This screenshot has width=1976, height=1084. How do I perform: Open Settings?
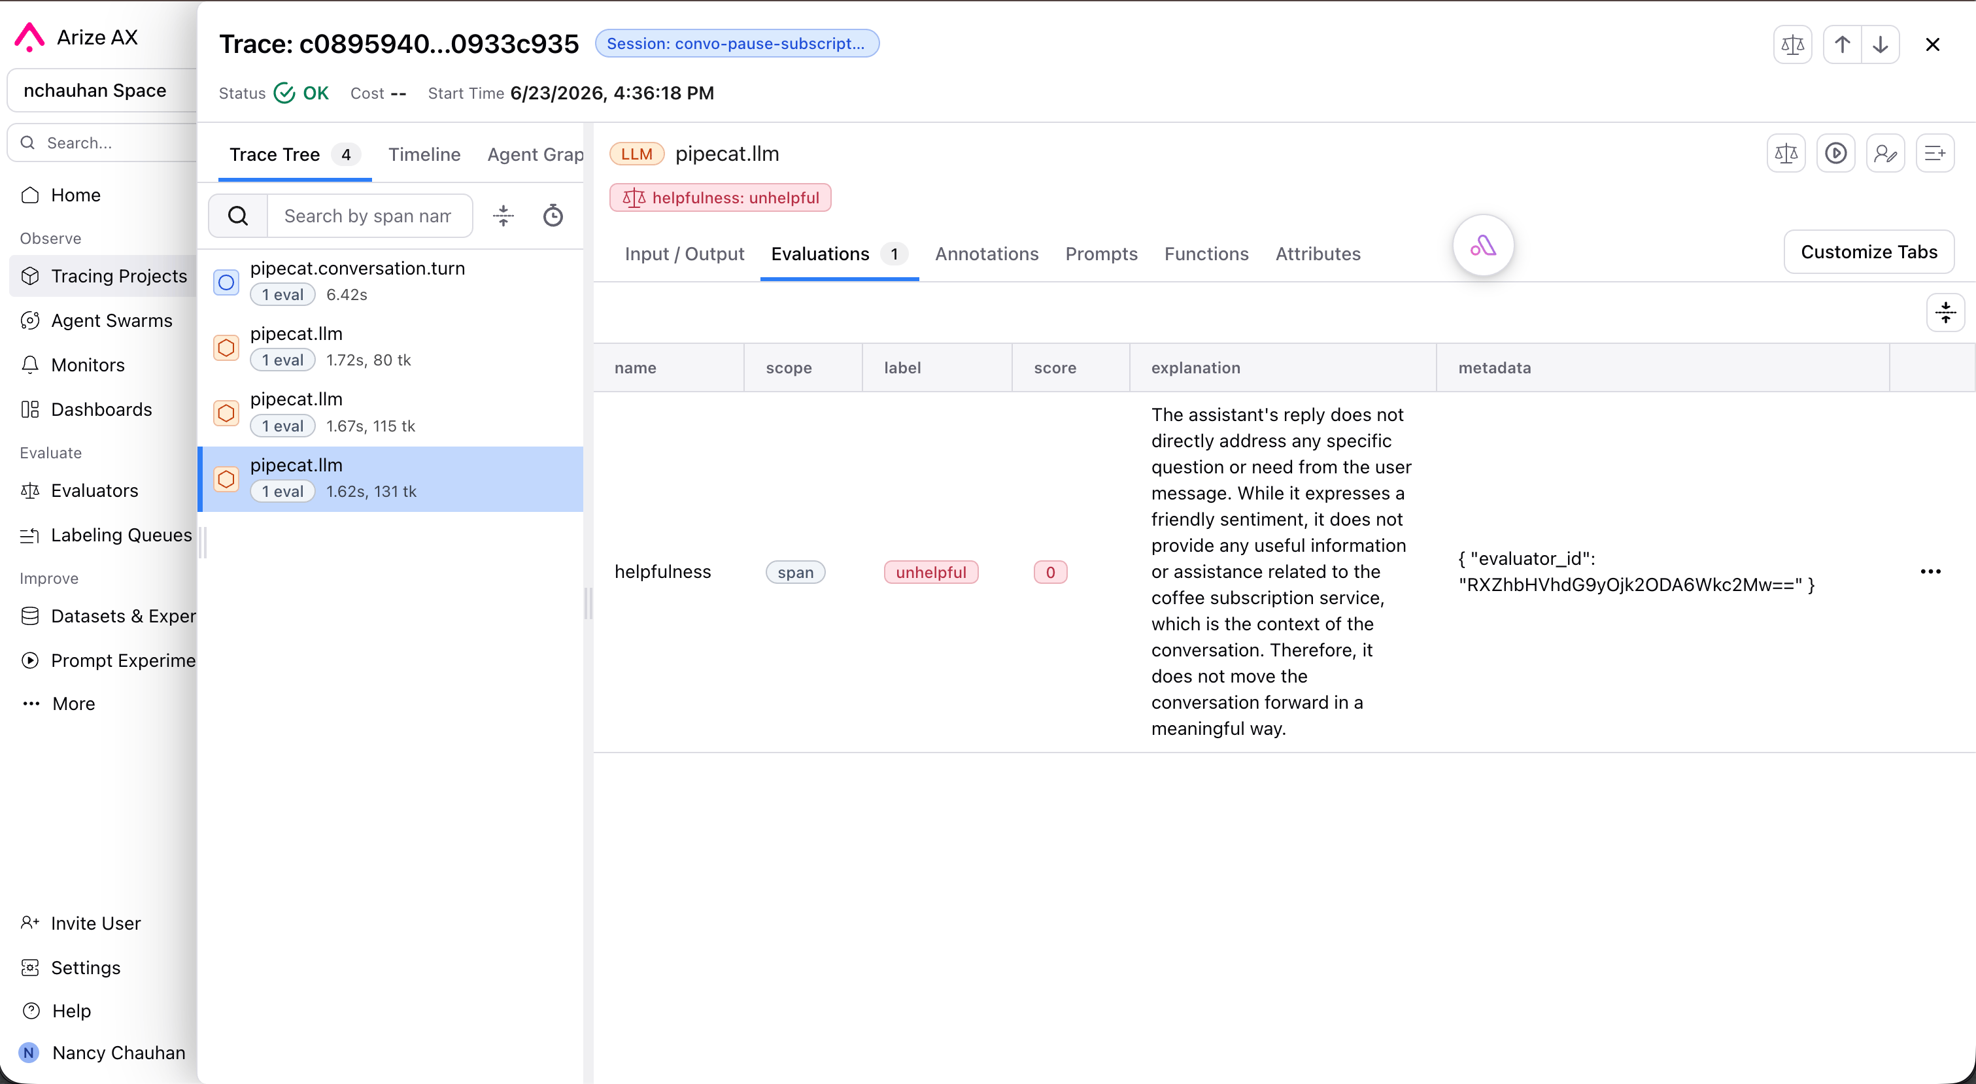(x=86, y=968)
